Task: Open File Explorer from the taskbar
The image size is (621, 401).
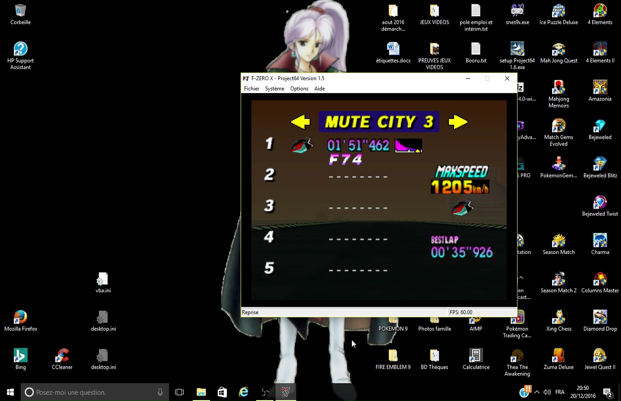Action: click(201, 392)
